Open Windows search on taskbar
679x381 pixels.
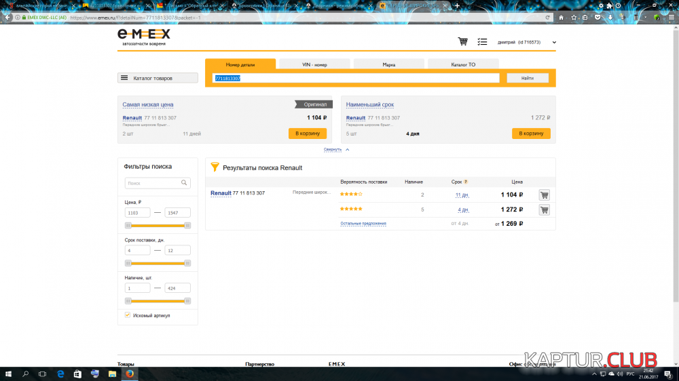(25, 374)
